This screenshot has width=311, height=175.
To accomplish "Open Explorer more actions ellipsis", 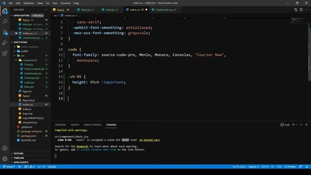I will 46,10.
